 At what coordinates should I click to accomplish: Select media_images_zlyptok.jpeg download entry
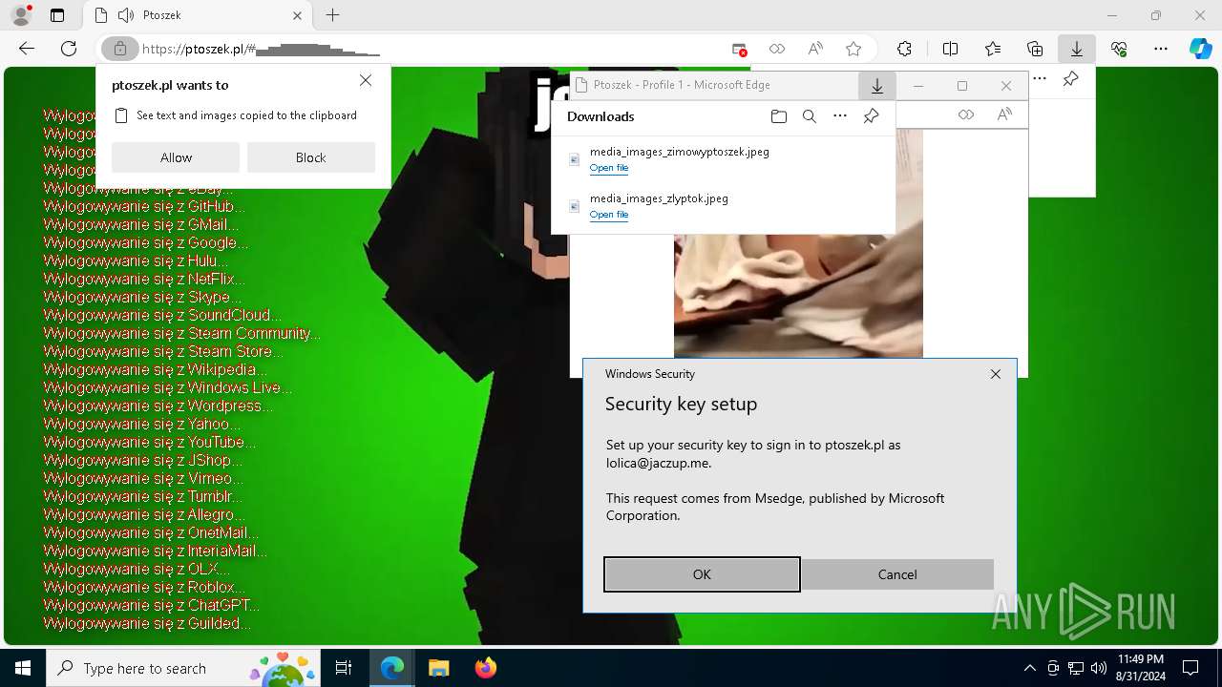coord(724,206)
